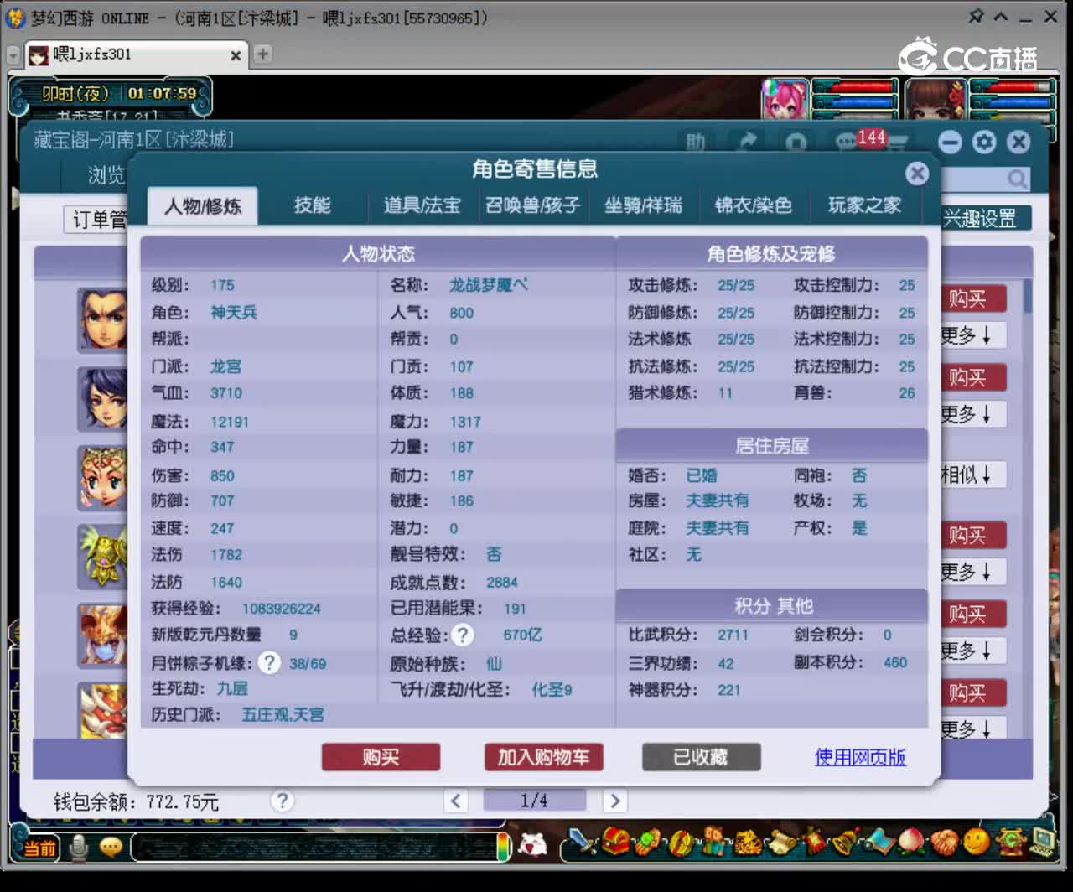Click the 助 help icon on the 藏宝阁 window

(695, 141)
